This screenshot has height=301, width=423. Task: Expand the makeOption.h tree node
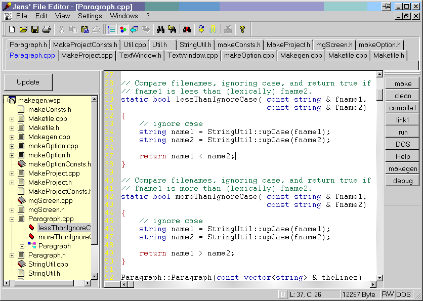12,155
